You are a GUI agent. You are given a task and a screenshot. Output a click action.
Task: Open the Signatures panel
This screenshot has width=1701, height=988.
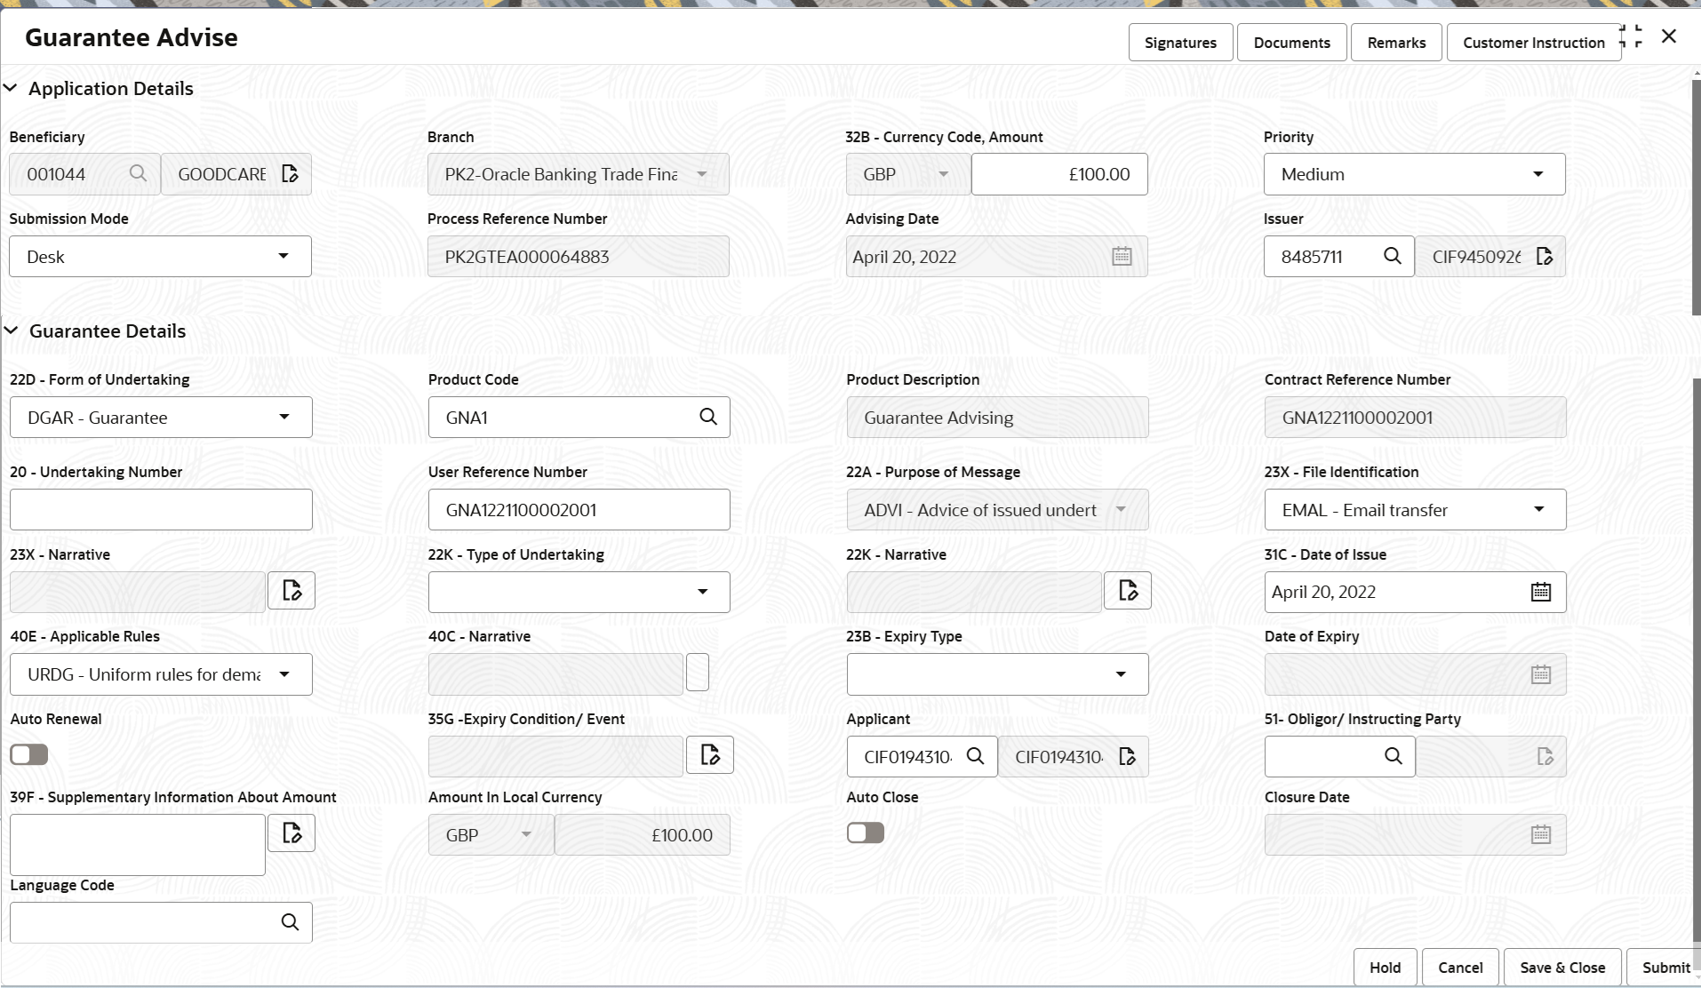1180,42
